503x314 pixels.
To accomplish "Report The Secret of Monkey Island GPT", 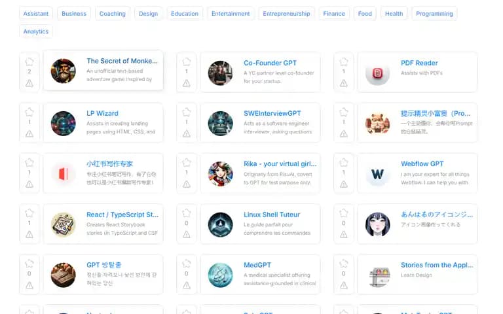I will [x=29, y=84].
